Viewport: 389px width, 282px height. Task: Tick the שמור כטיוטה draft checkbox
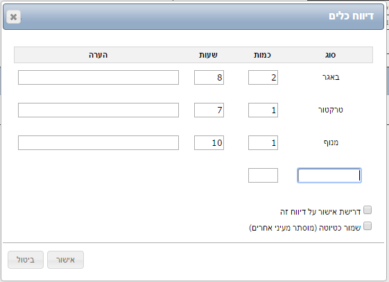pos(368,226)
